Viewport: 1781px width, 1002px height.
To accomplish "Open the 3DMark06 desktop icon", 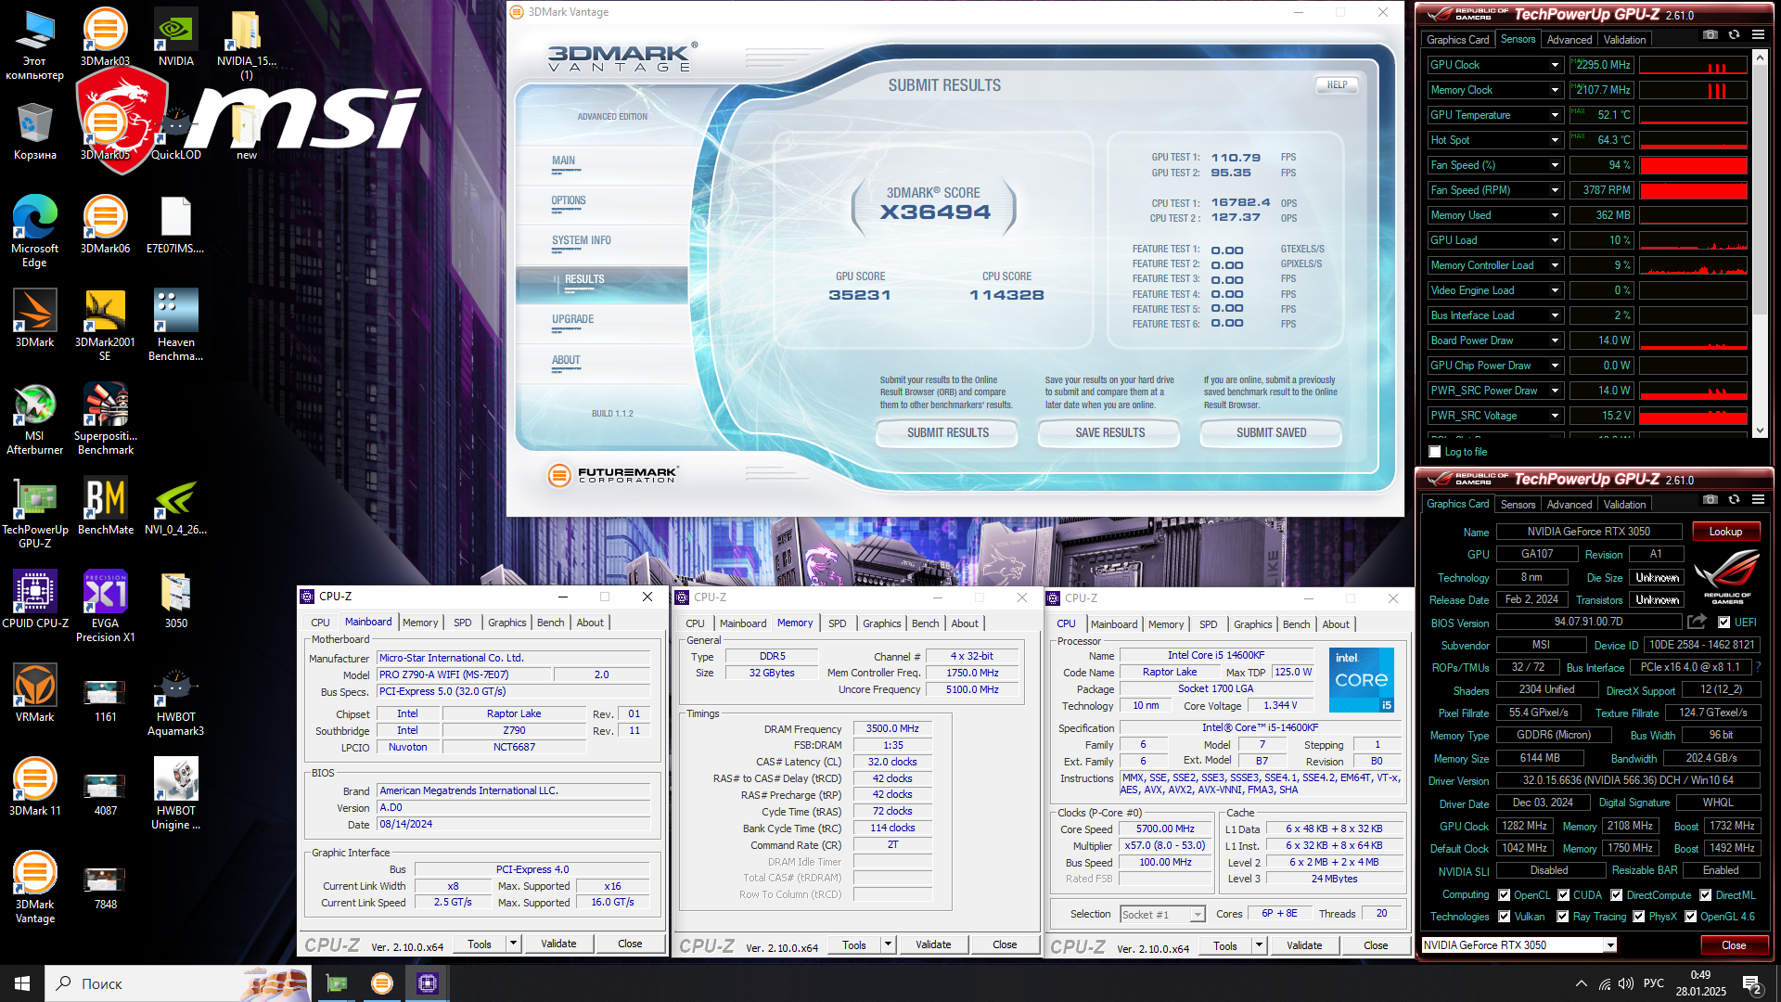I will point(105,225).
